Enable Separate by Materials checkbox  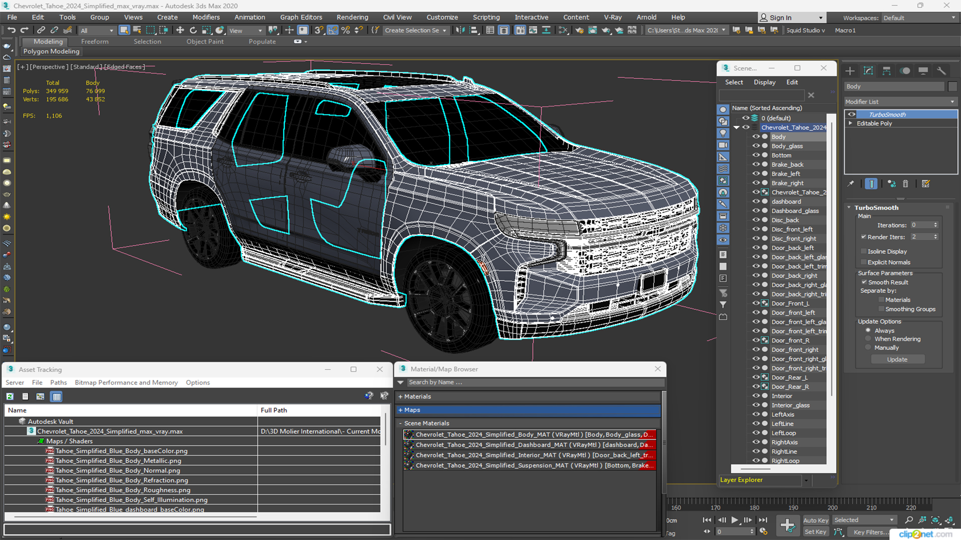click(x=881, y=300)
